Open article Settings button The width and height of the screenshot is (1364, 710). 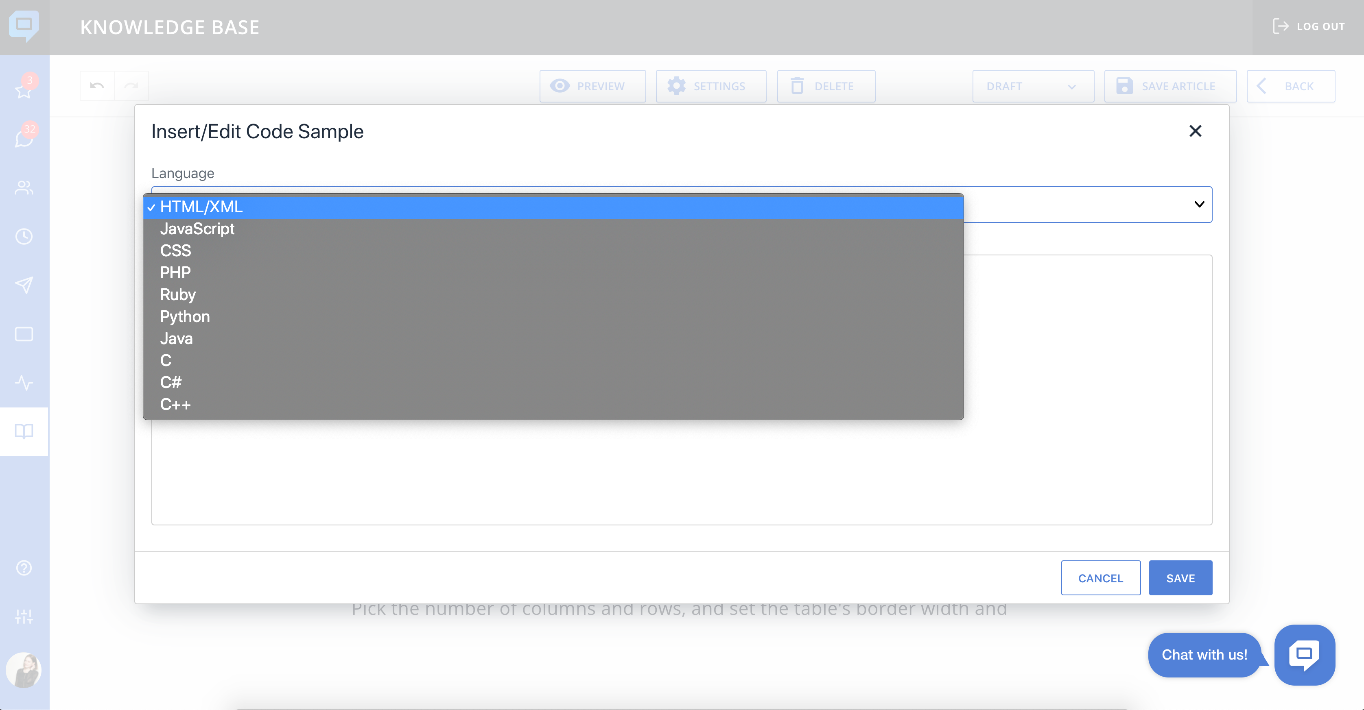(x=710, y=86)
